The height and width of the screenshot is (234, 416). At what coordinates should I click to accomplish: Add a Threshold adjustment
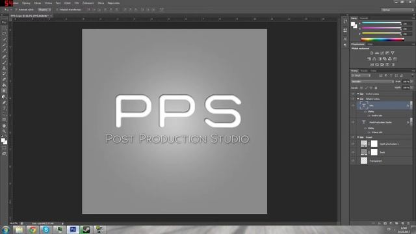(382, 65)
